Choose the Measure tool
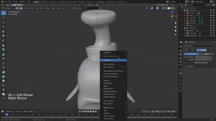Screen dimensions: 216x121 [3, 45]
